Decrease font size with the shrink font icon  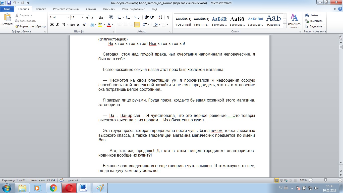coord(93,17)
